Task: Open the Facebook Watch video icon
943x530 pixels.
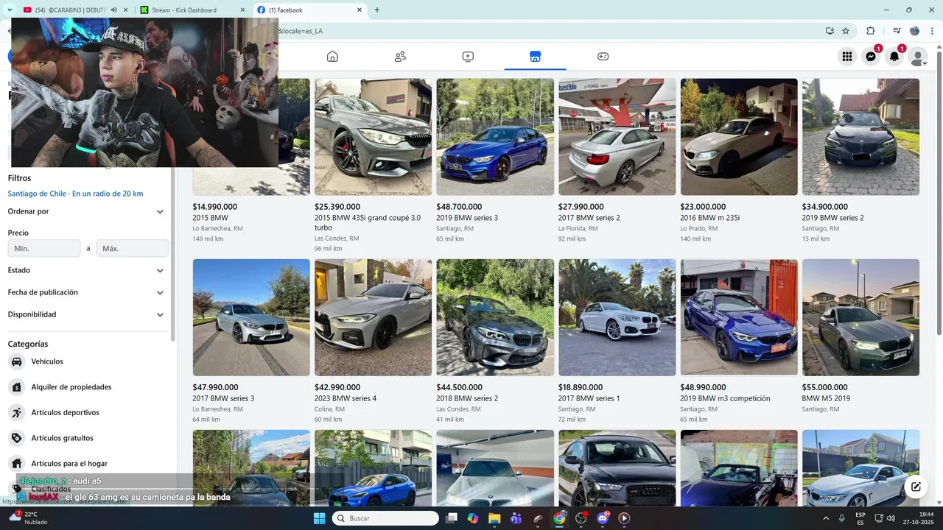Action: [468, 57]
